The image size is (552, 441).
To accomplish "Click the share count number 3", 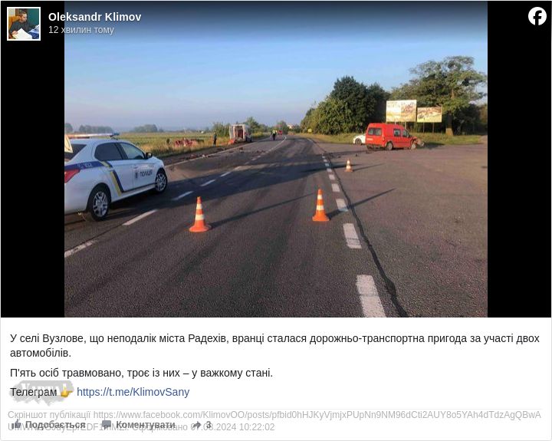I will pyautogui.click(x=209, y=424).
